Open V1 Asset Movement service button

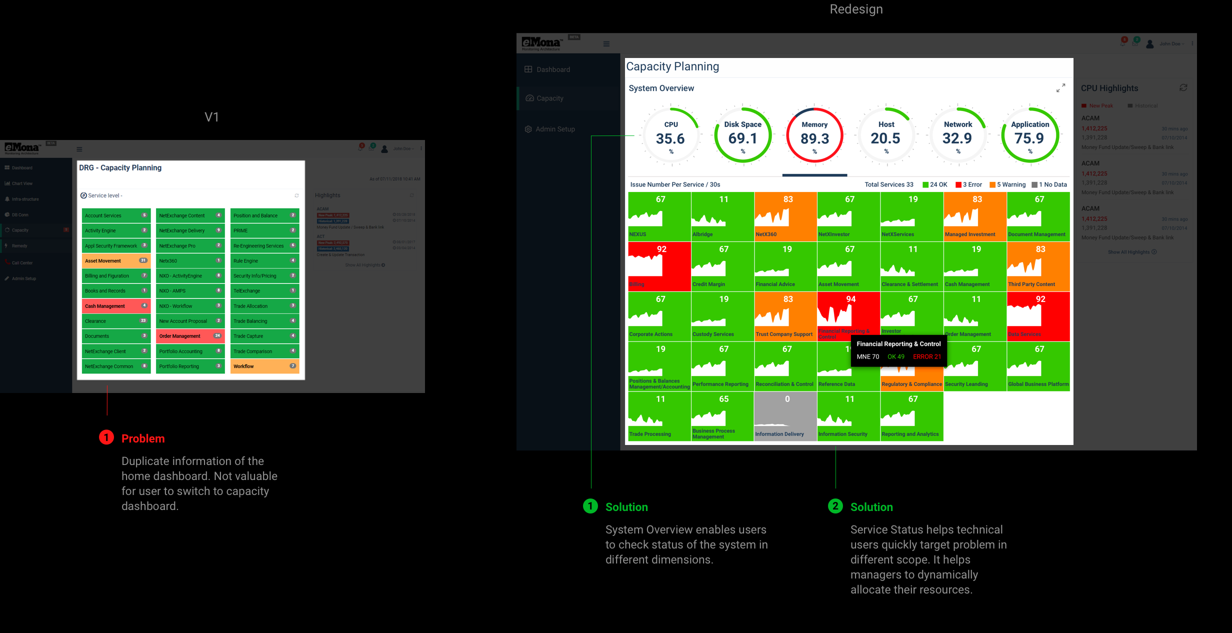coord(116,260)
